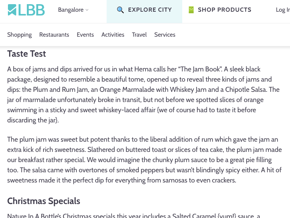Click the paragraph starting "The plum jam was sweet"
This screenshot has width=290, height=218.
[x=143, y=160]
